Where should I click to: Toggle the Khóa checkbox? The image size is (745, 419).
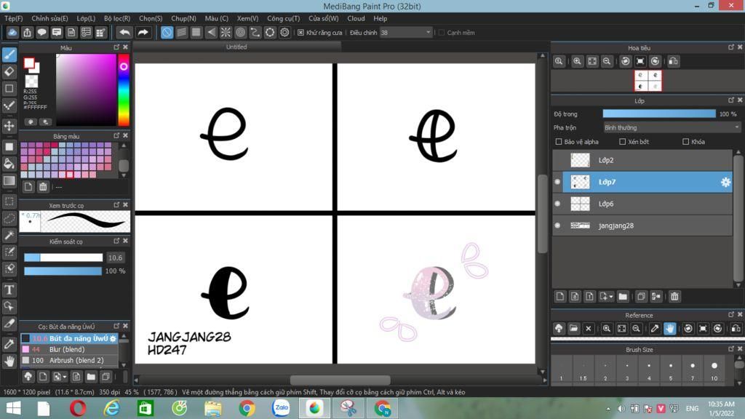pos(685,142)
